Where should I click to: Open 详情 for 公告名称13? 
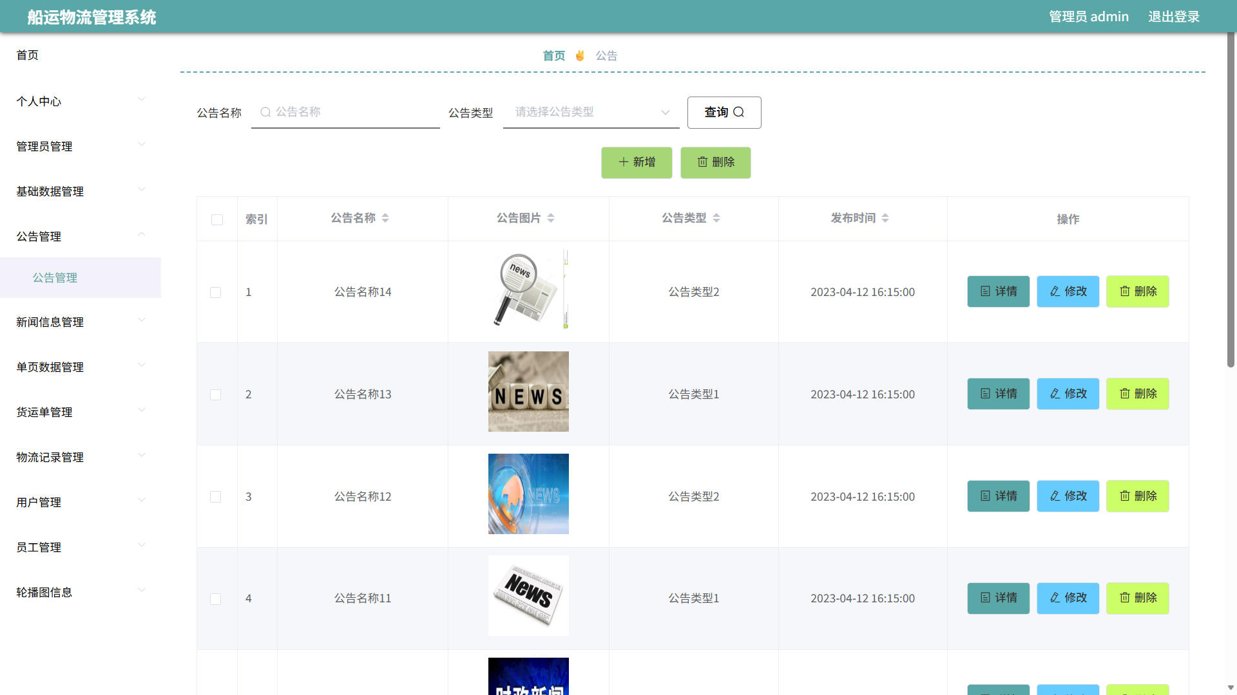(x=999, y=394)
